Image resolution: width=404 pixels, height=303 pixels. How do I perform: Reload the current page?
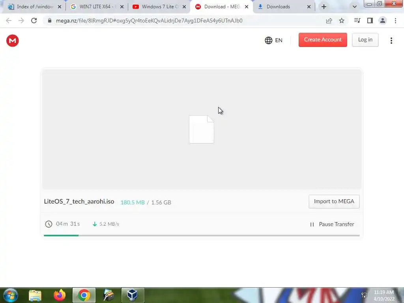[x=34, y=21]
